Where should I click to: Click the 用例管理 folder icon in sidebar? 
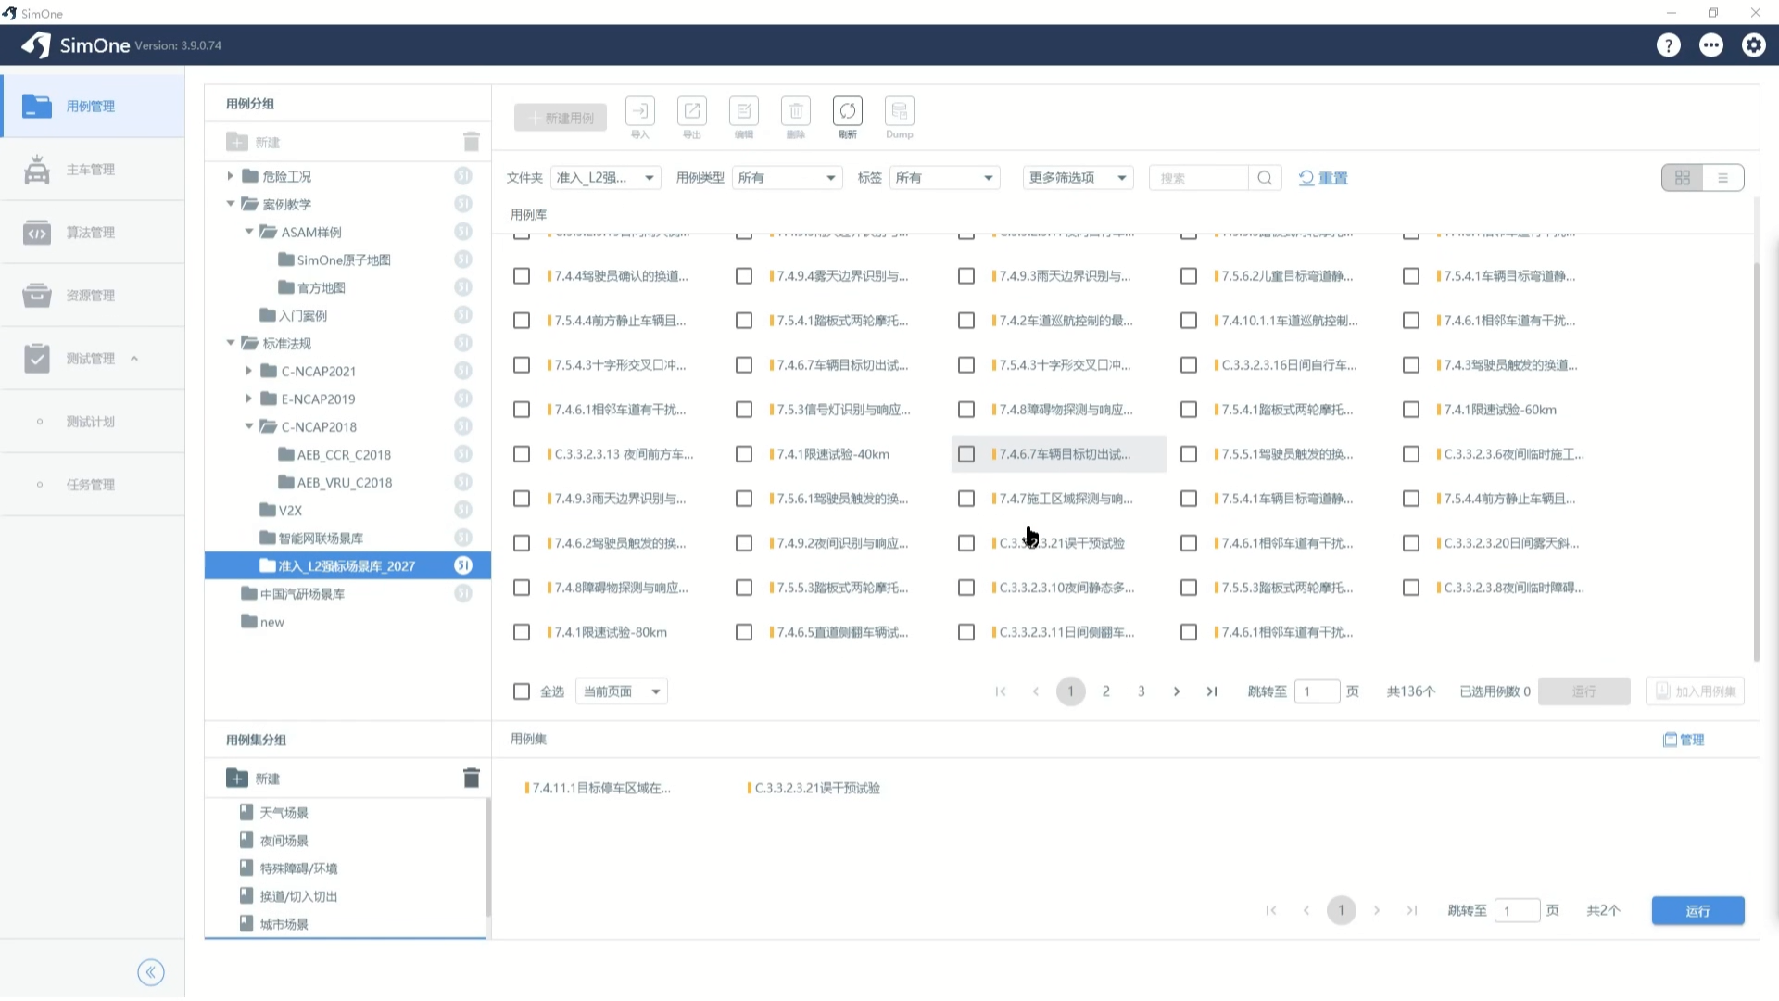(37, 107)
